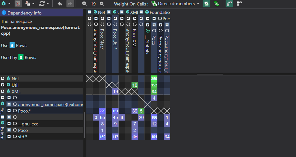
Task: Click the cell showing 45
Action: pyautogui.click(x=115, y=117)
